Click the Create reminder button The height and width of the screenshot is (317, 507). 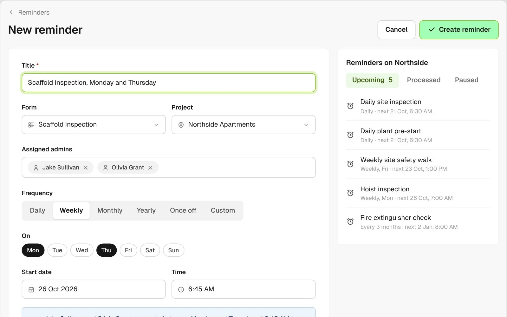[x=459, y=30]
